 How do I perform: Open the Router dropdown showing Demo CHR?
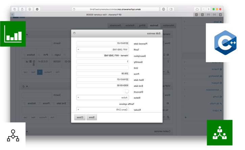point(102,110)
